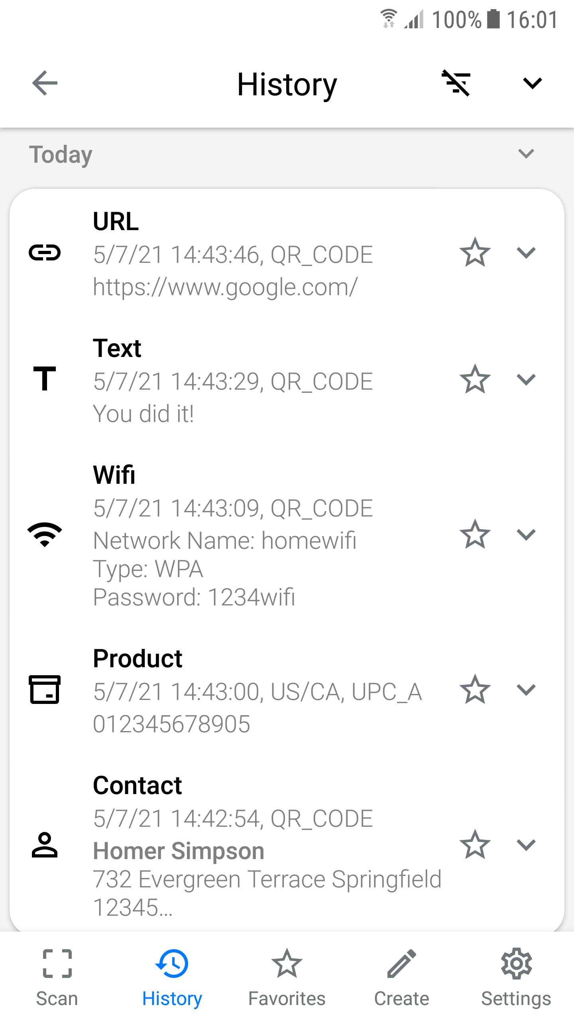Expand the Text entry options chevron
Viewport: 574px width, 1021px height.
pyautogui.click(x=526, y=379)
